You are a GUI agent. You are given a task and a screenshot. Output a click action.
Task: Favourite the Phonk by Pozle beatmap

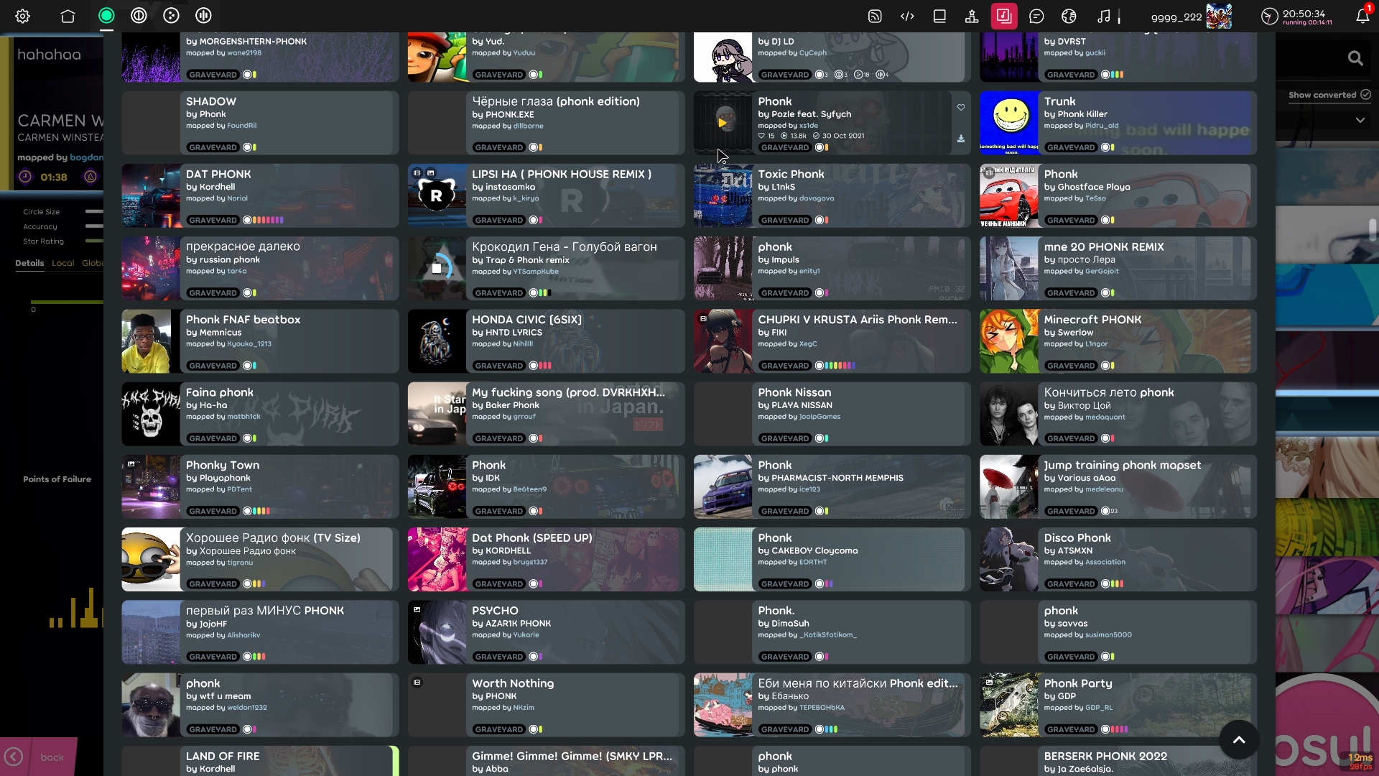[x=960, y=107]
